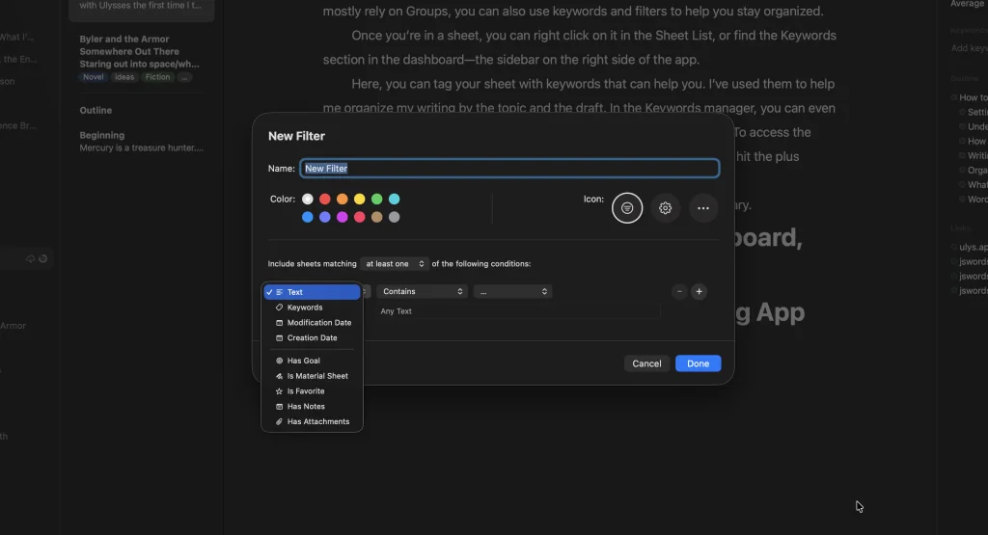
Task: Pick the cyan color swatch
Action: click(394, 199)
